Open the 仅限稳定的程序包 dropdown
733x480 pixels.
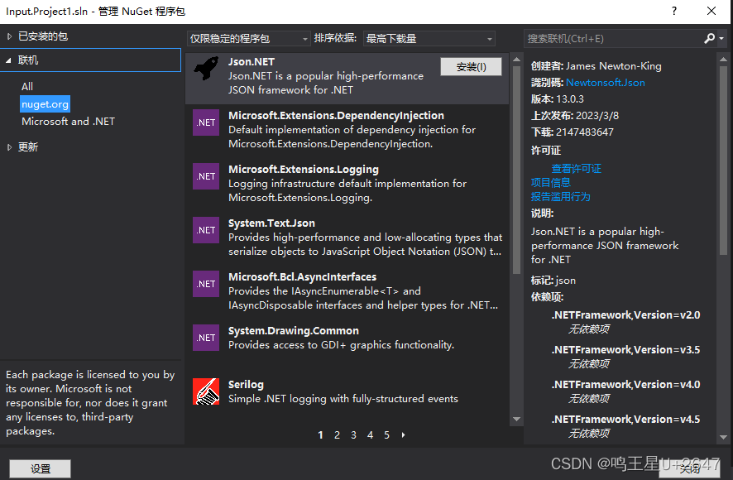247,37
